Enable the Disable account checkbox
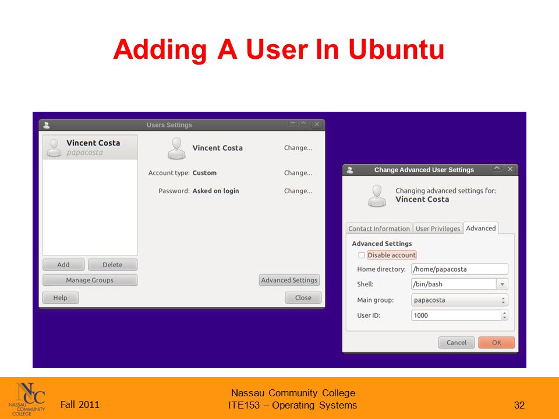Viewport: 559px width, 419px height. tap(362, 255)
